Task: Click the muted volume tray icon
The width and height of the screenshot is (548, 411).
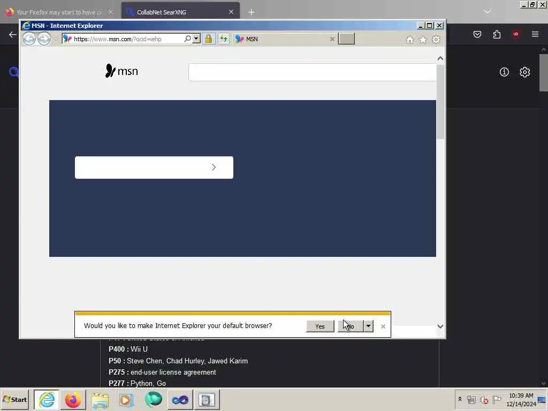Action: point(484,399)
